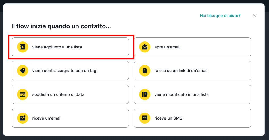Select the 'fa clic su un link di un'email' text
This screenshot has height=140, width=269.
point(181,71)
